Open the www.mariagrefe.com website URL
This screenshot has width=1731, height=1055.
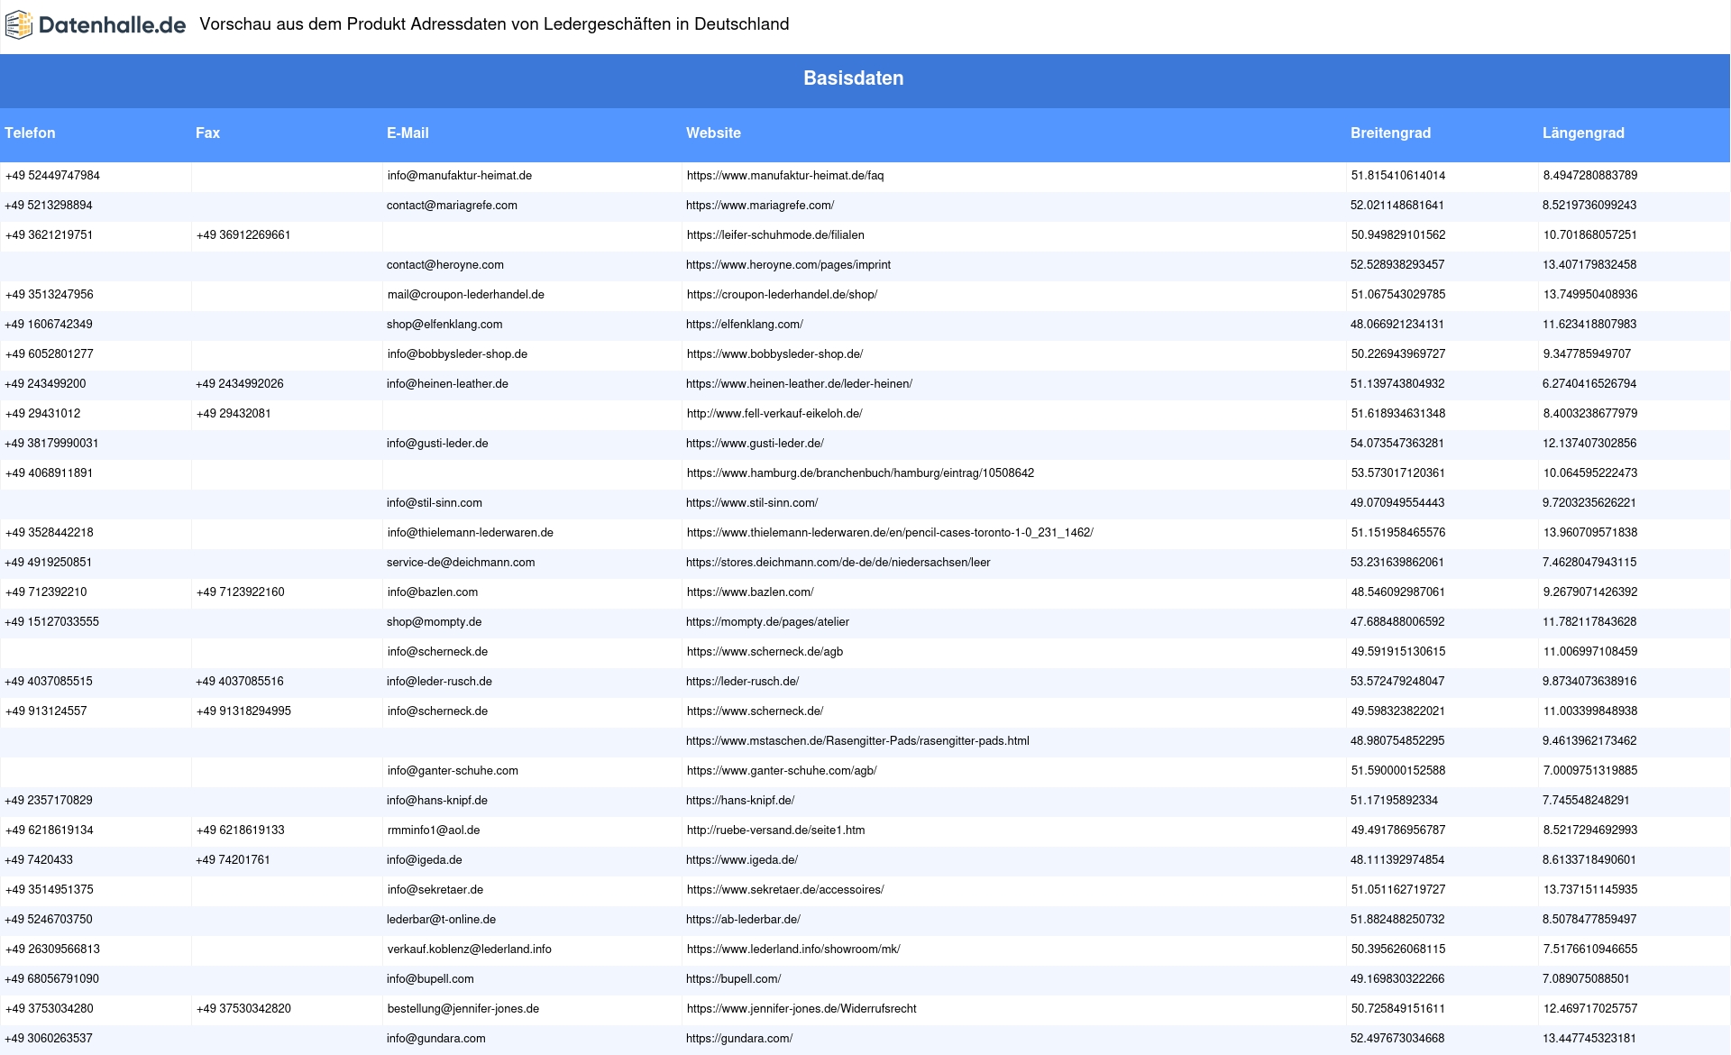click(x=760, y=206)
